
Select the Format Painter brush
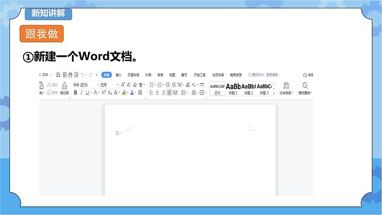coord(64,86)
